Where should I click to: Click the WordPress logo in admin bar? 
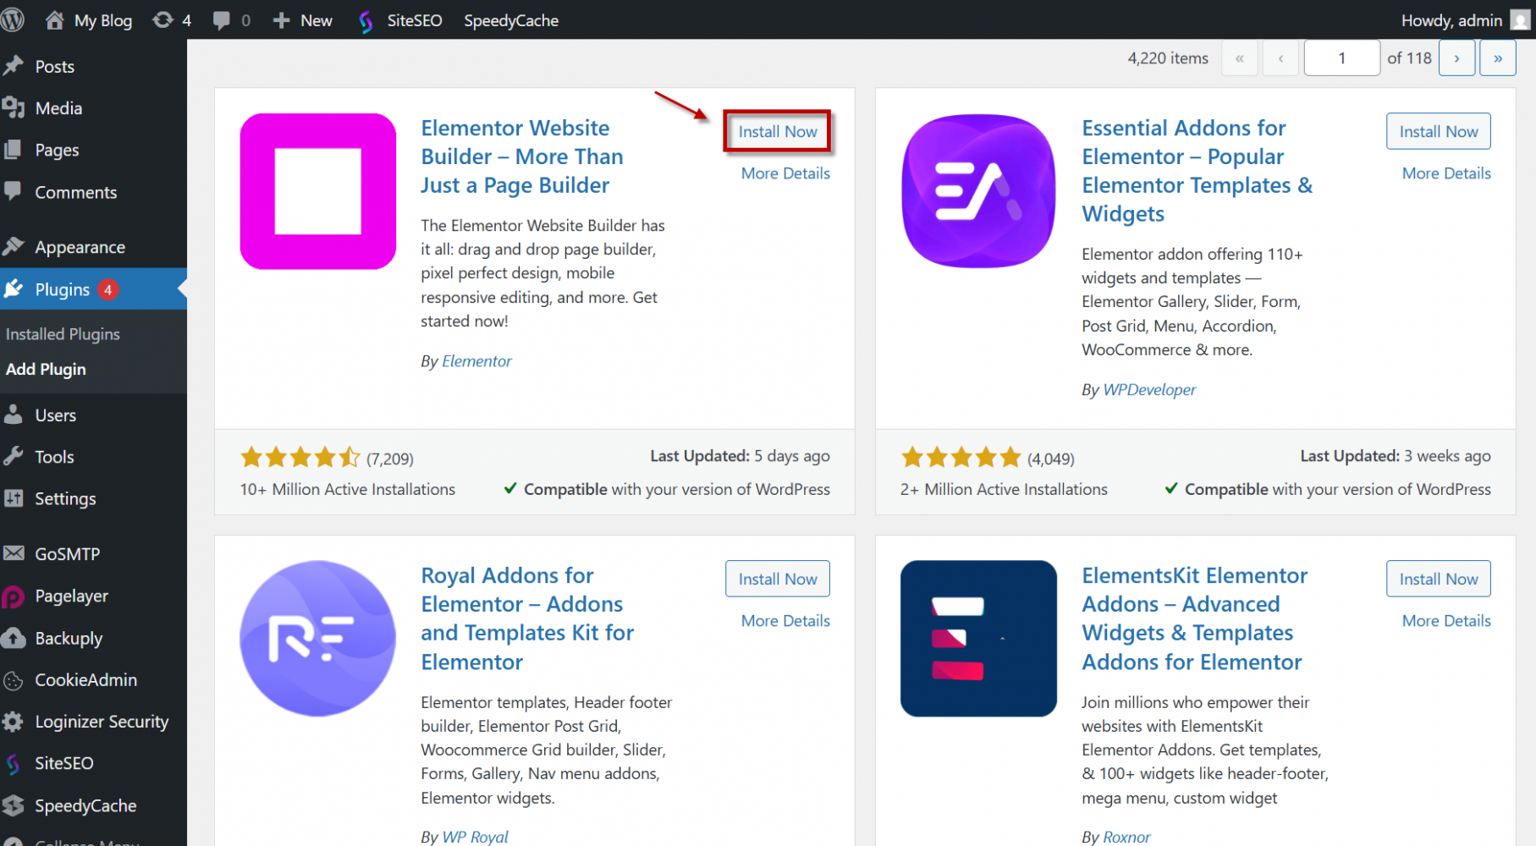13,19
